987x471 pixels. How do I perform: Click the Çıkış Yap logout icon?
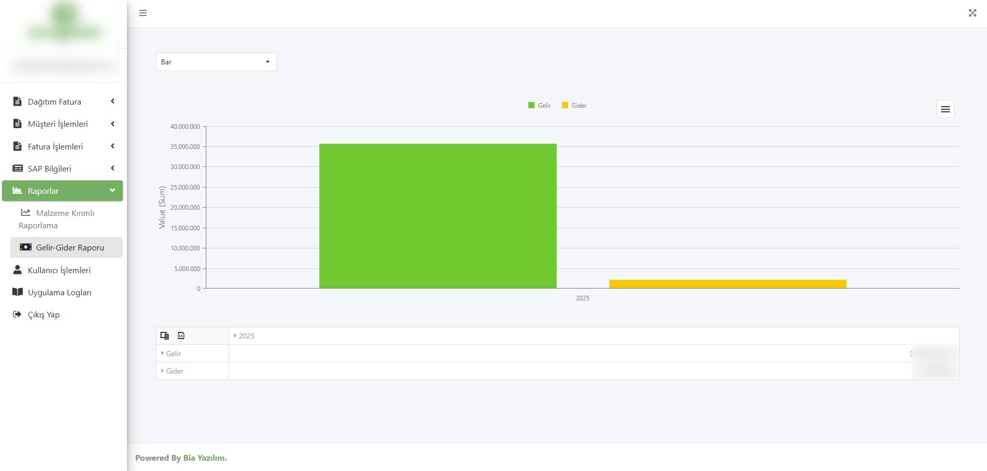click(17, 314)
